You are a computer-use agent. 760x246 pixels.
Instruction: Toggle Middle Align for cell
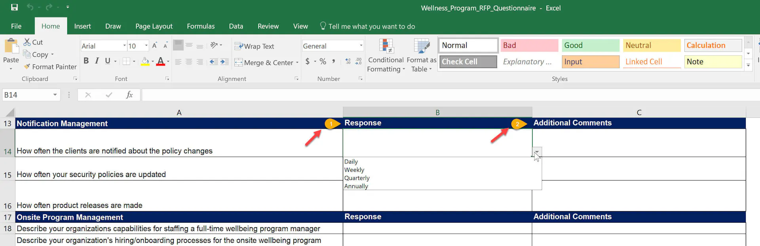189,45
